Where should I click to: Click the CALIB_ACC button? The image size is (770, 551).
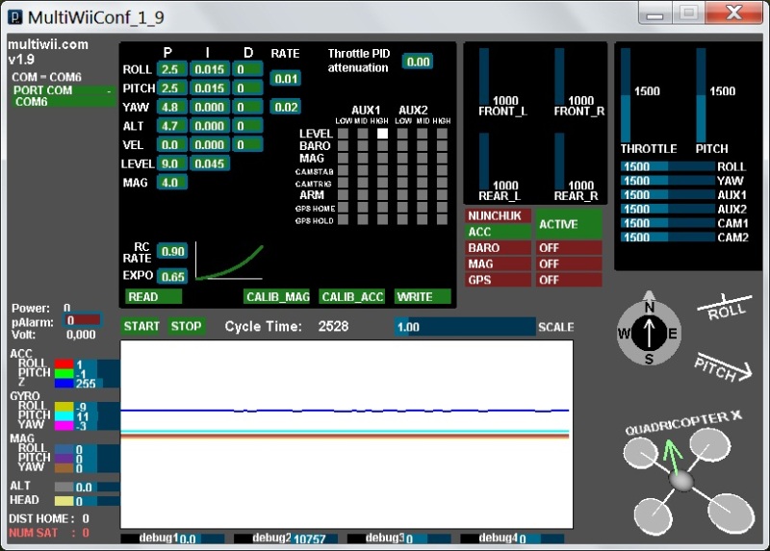point(351,297)
